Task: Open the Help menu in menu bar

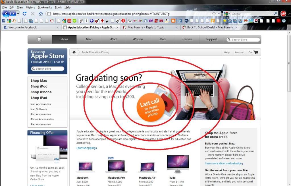Action: pyautogui.click(x=68, y=7)
